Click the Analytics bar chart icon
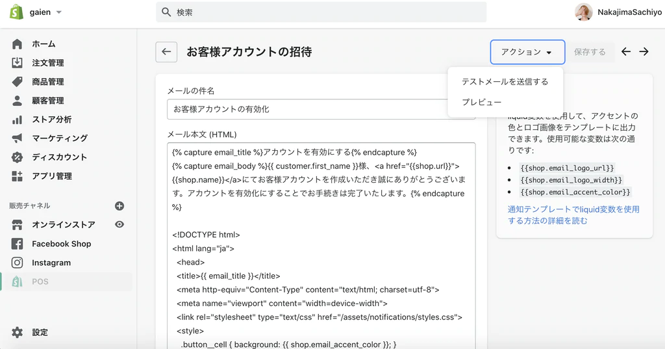 (18, 120)
